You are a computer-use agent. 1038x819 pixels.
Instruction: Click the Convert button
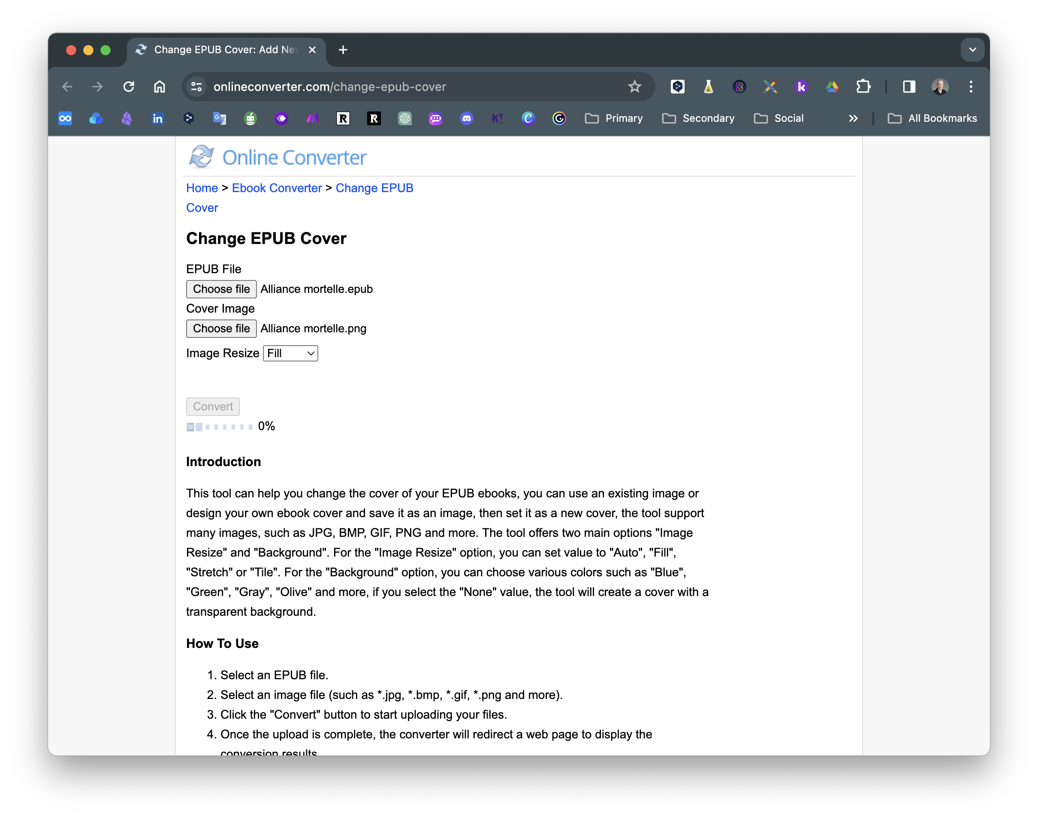tap(212, 406)
